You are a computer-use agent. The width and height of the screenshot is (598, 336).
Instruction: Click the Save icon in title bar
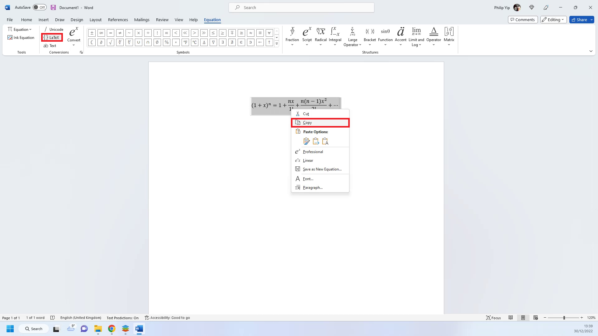(x=53, y=7)
